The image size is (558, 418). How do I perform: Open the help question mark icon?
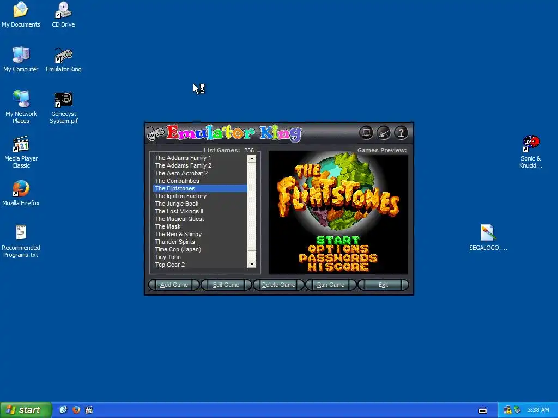point(401,133)
